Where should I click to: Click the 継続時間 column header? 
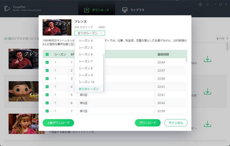[x=163, y=54]
